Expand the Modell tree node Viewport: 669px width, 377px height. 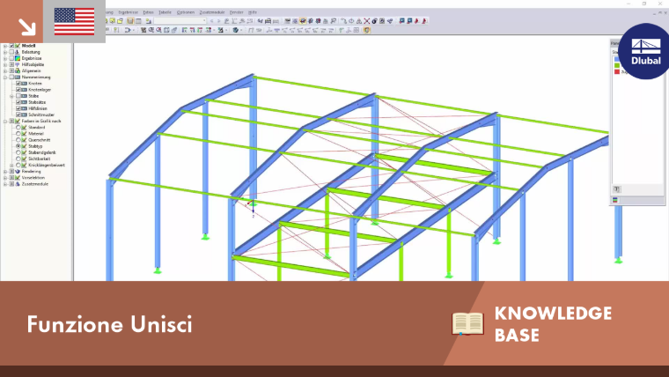(x=5, y=46)
